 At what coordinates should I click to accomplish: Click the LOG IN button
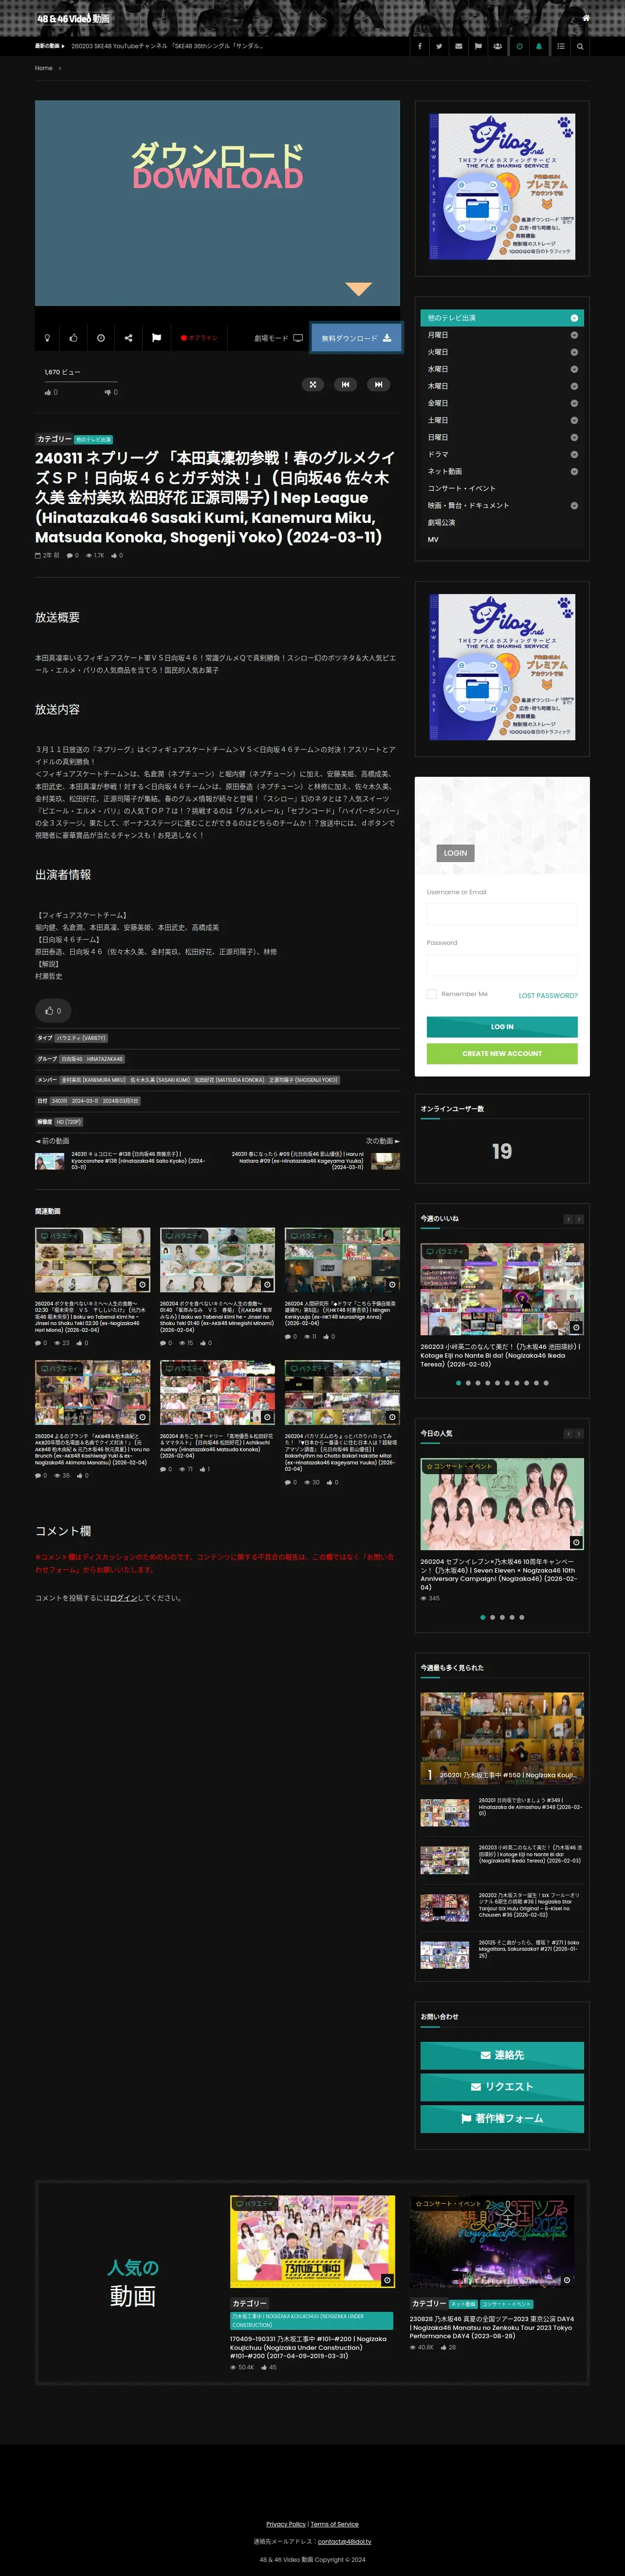[502, 1026]
